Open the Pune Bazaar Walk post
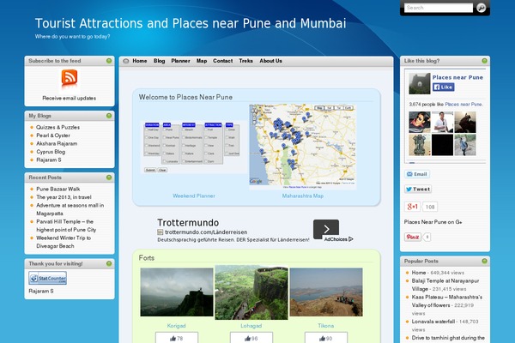Screen dimensions: 515x343 pyautogui.click(x=58, y=189)
